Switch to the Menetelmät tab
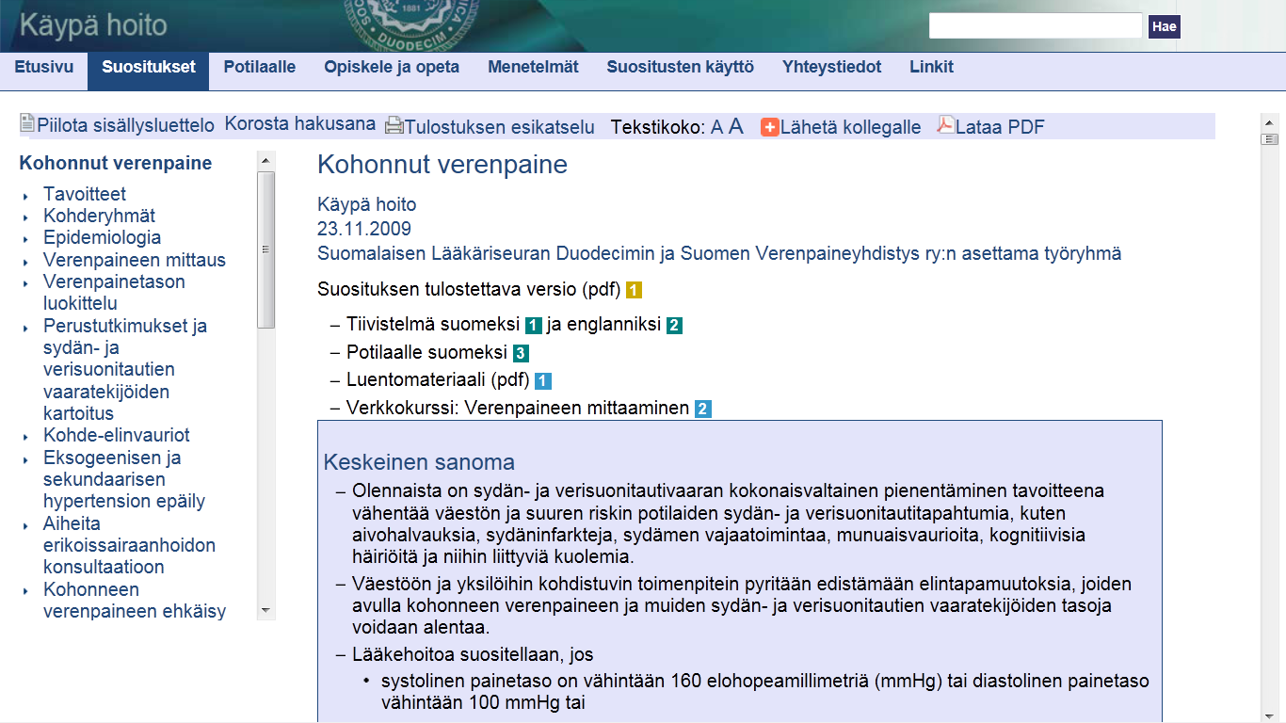This screenshot has height=723, width=1286. [533, 67]
